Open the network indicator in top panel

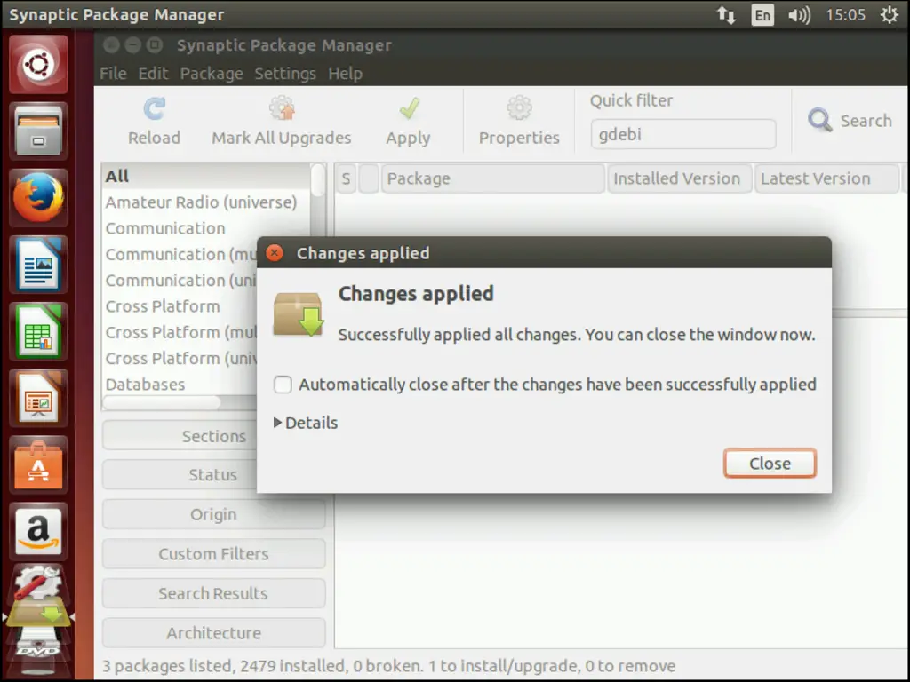pyautogui.click(x=726, y=14)
